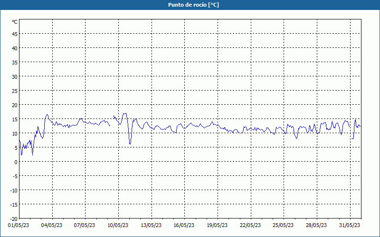Click the y-axis value -15
Viewport: 380px width, 237px height.
pyautogui.click(x=14, y=205)
